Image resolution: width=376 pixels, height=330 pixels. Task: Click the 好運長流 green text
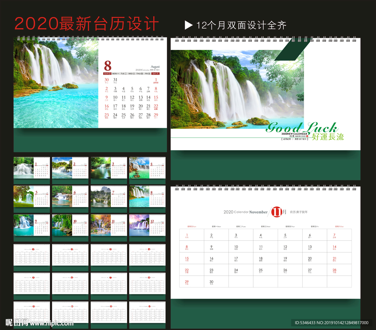pos(328,137)
